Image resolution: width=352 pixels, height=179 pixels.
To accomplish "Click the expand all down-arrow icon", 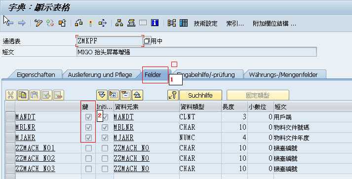I will coord(102,95).
